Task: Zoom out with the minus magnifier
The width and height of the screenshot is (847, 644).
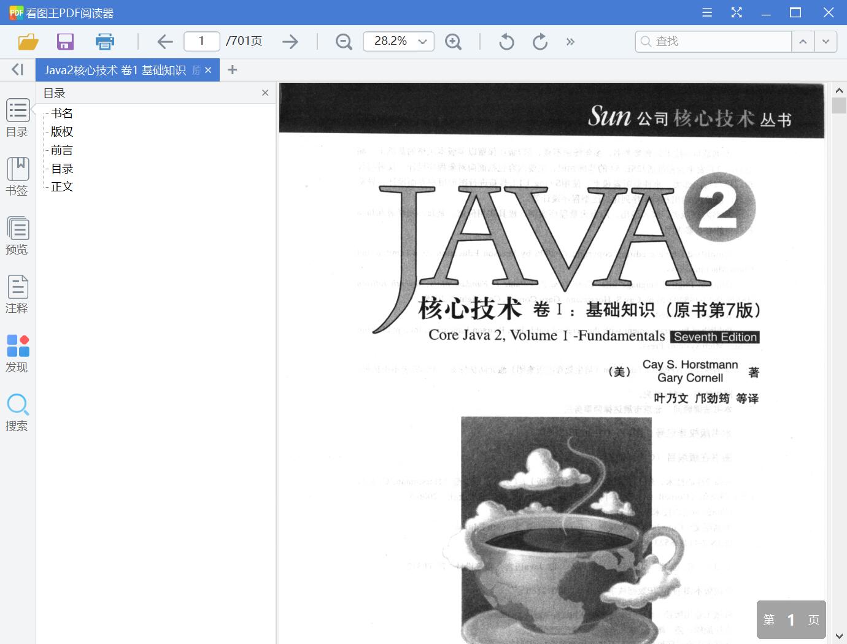Action: (x=344, y=42)
